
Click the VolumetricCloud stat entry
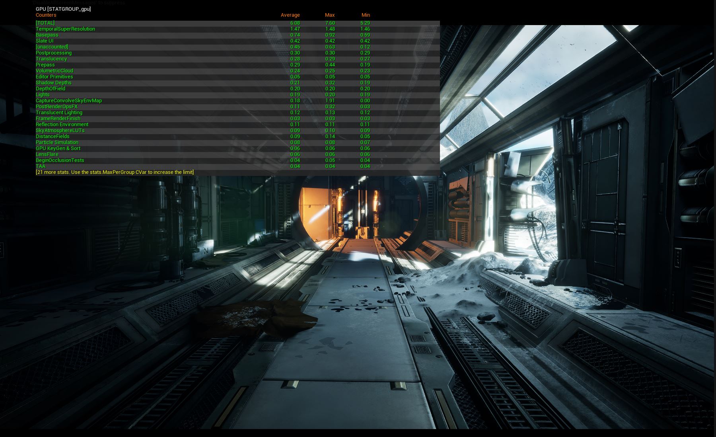point(54,71)
